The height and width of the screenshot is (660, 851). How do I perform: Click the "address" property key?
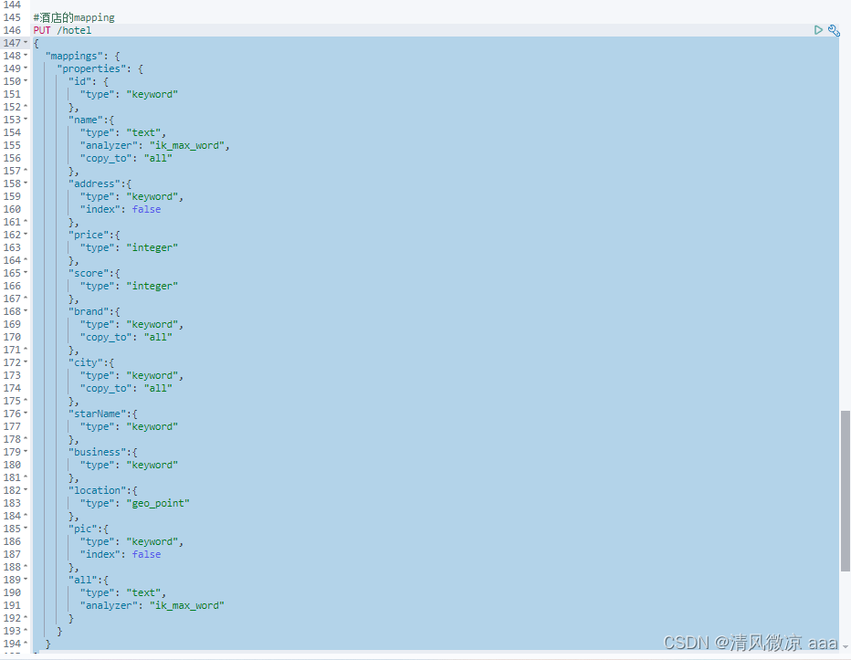[94, 183]
